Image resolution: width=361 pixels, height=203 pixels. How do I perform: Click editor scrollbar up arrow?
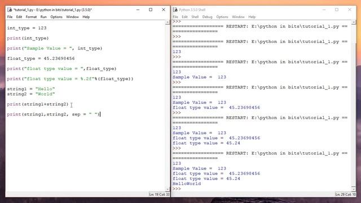(168, 23)
